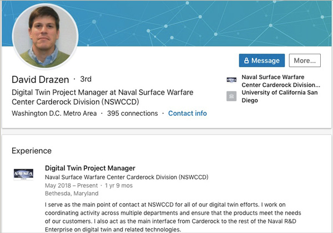Click the Washington D.C. Metro Area location

[54, 113]
